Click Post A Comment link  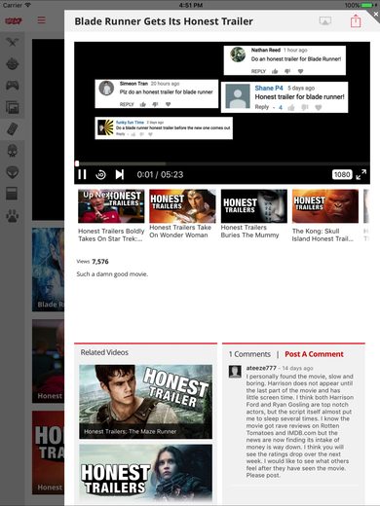314,354
